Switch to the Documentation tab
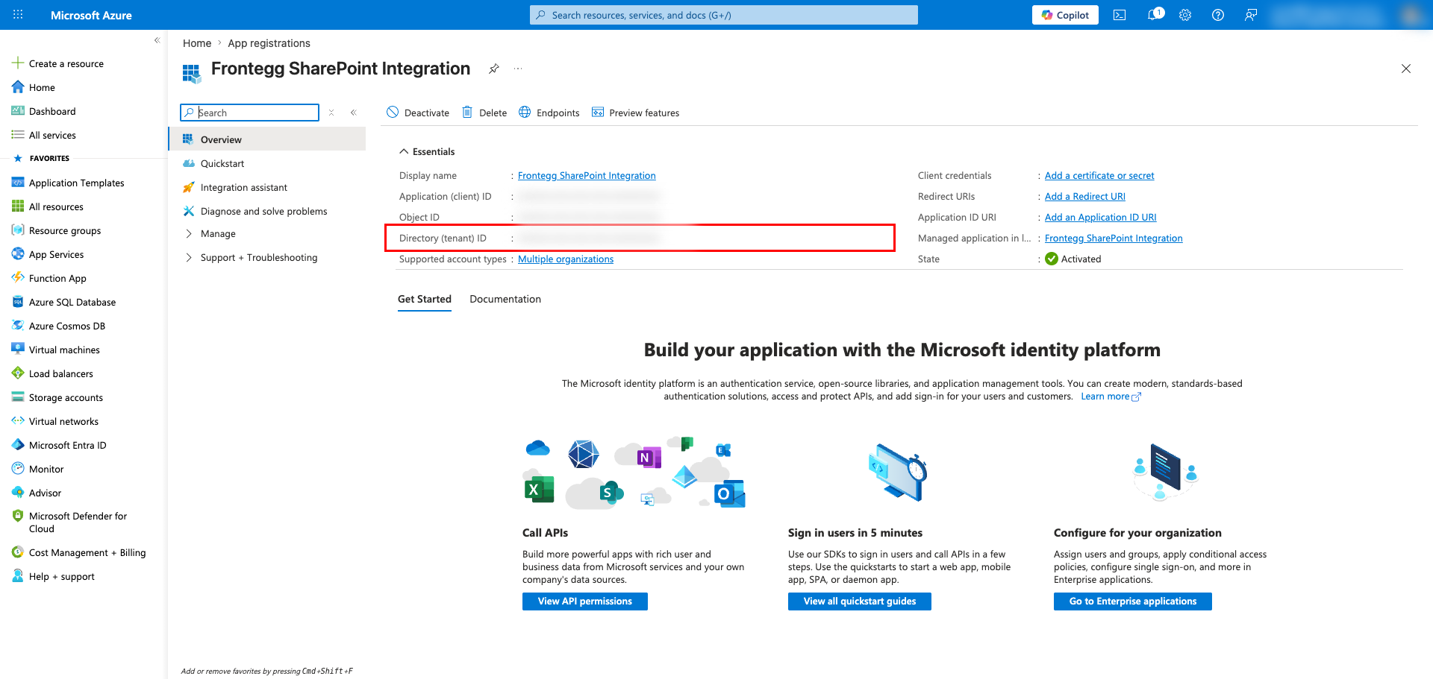Viewport: 1433px width, 679px height. point(505,299)
